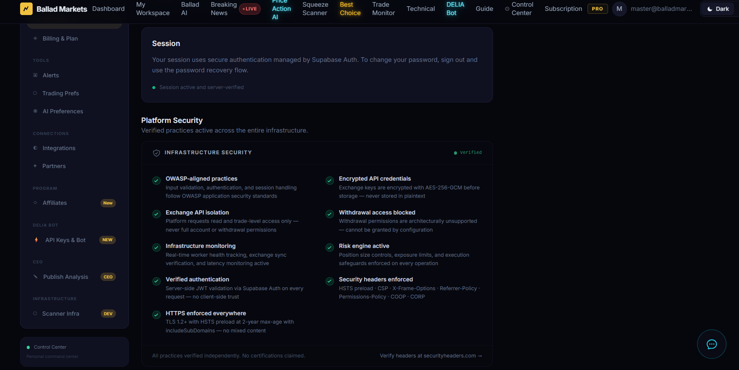Click the Withdrawal access blocked check icon
The width and height of the screenshot is (739, 370).
[x=330, y=214]
